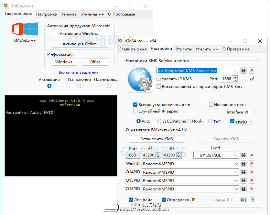This screenshot has width=270, height=215.
Task: Switch to Настройки tab in back KMSAuto++ window
Action: click(x=47, y=14)
